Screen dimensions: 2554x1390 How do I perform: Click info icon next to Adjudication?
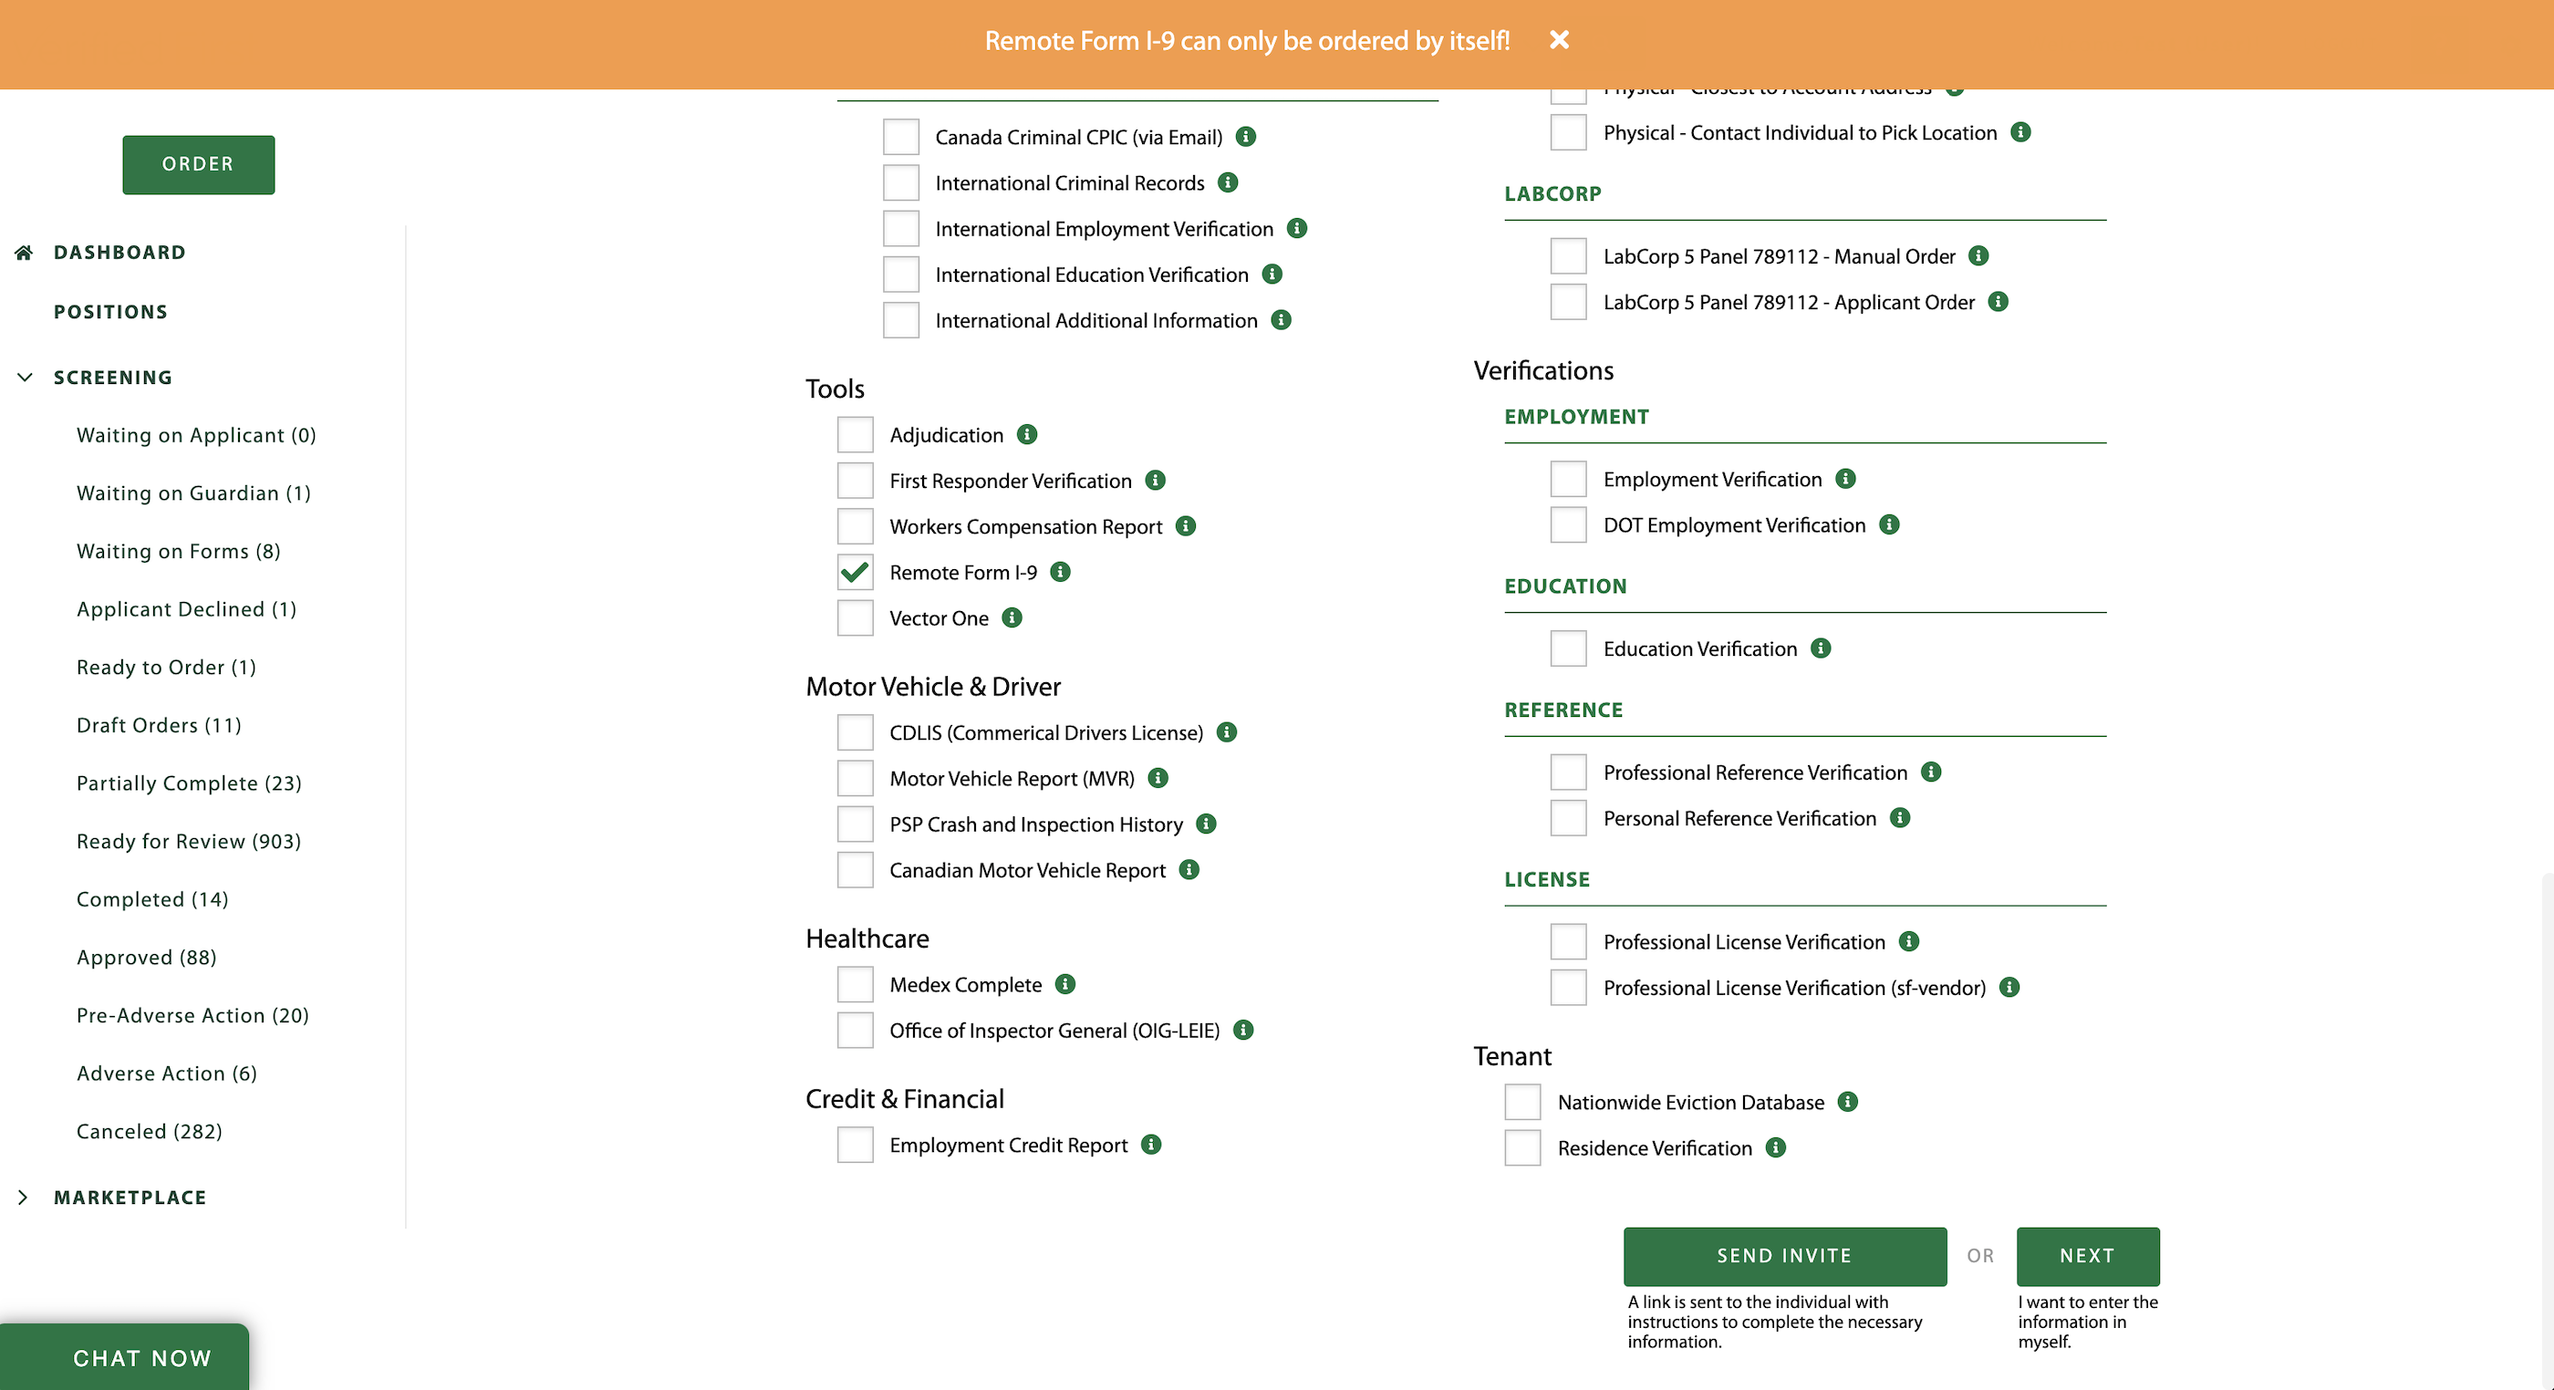(1027, 434)
